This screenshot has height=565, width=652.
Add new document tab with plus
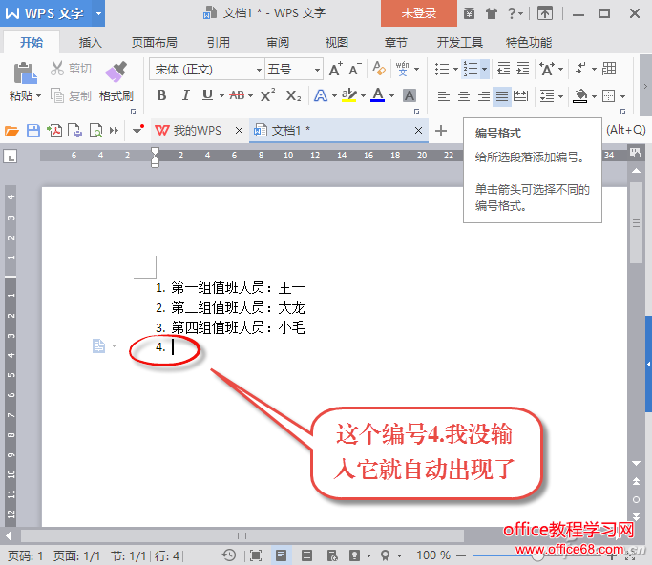[441, 131]
